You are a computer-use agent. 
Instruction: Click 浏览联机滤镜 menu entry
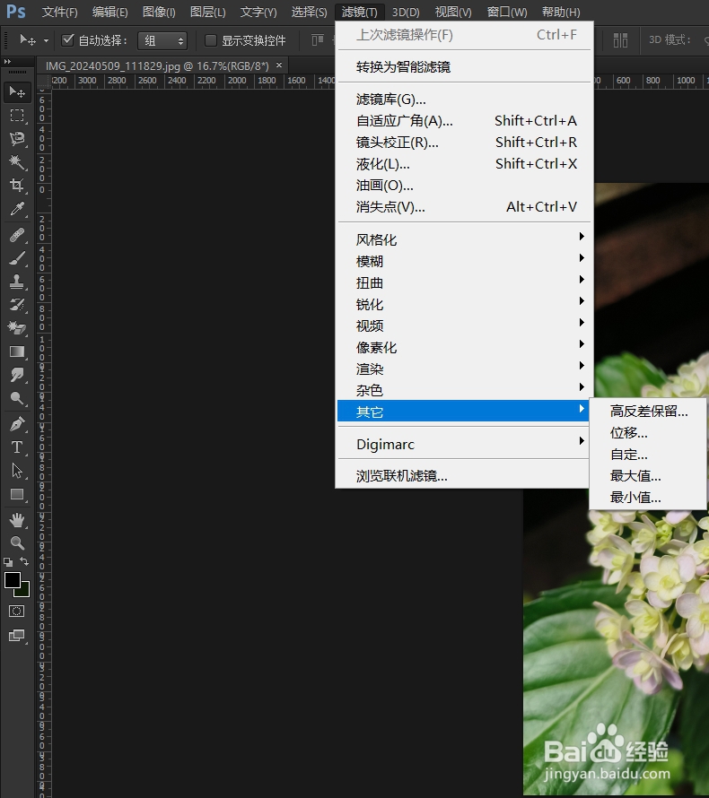click(464, 476)
